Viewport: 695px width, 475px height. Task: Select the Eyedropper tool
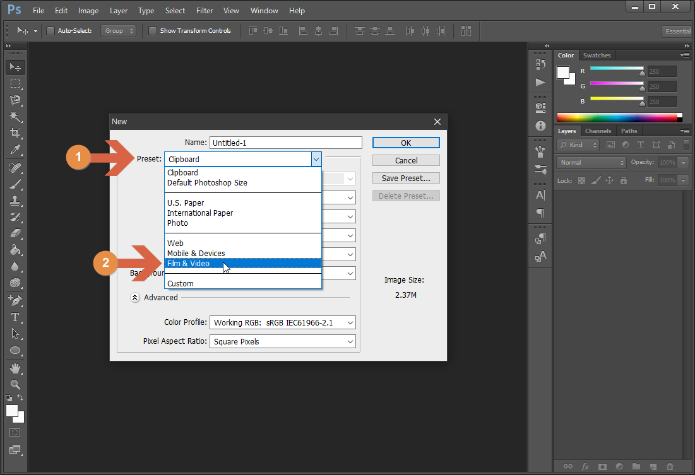coord(15,150)
